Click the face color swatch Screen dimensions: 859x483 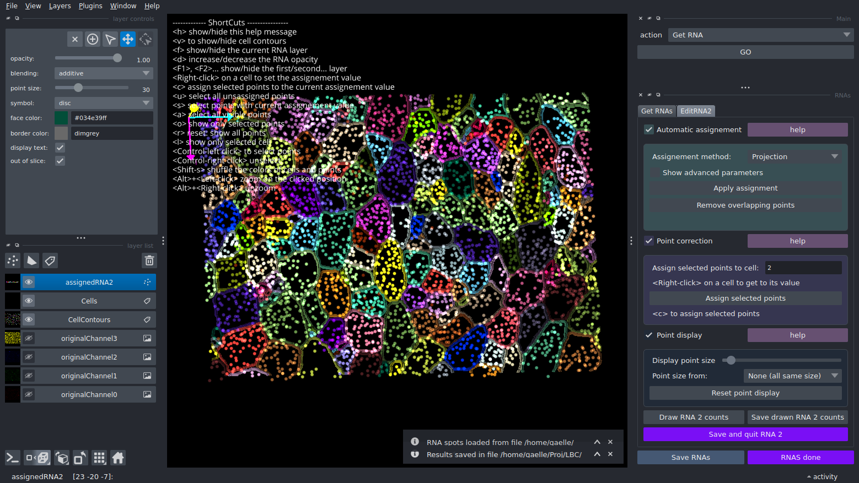click(x=61, y=118)
